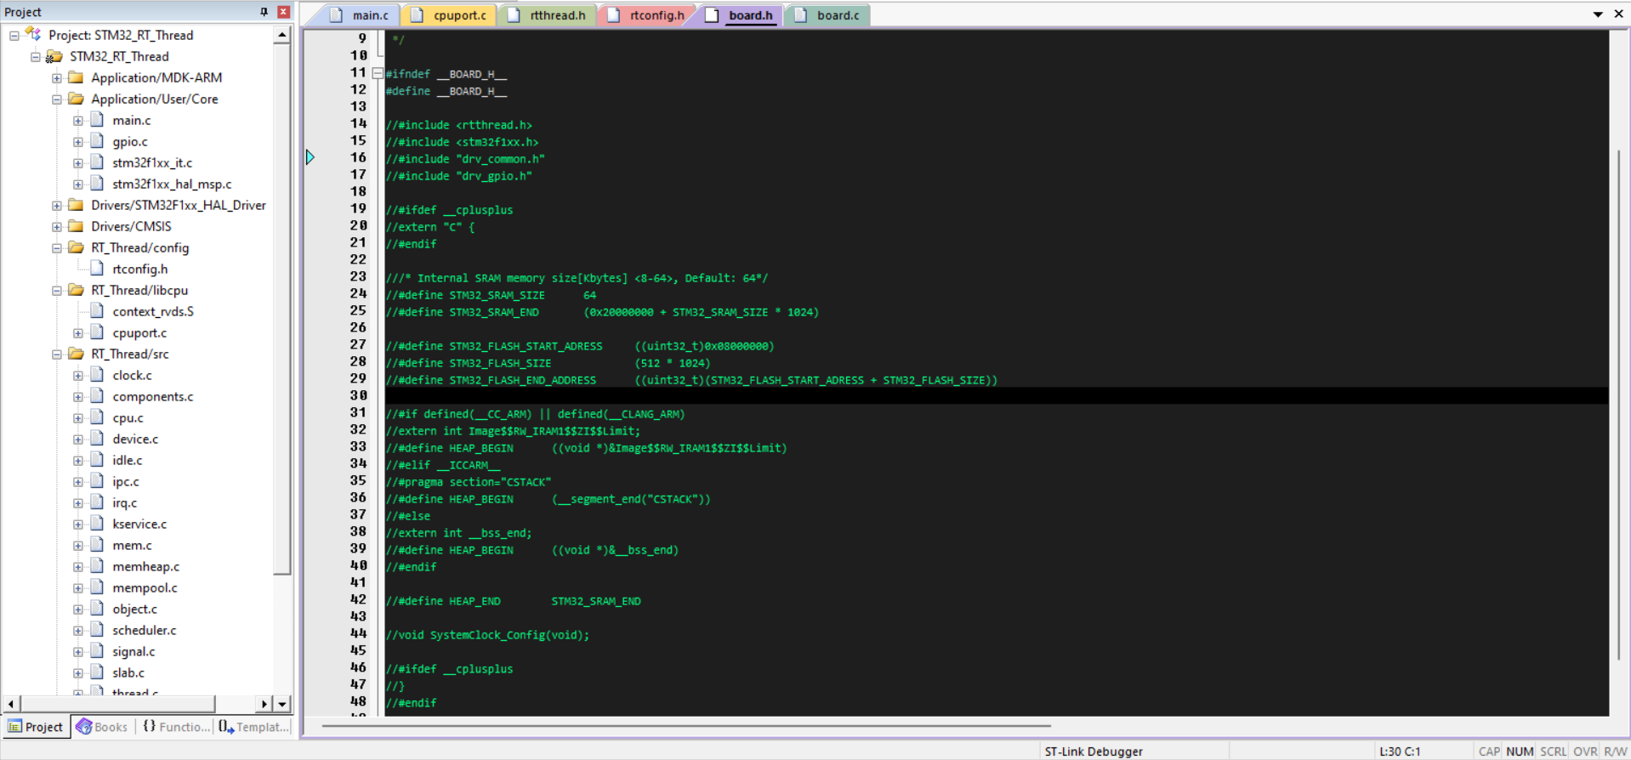Collapse the #ifndef __BOARD_H__ code fold

point(378,73)
